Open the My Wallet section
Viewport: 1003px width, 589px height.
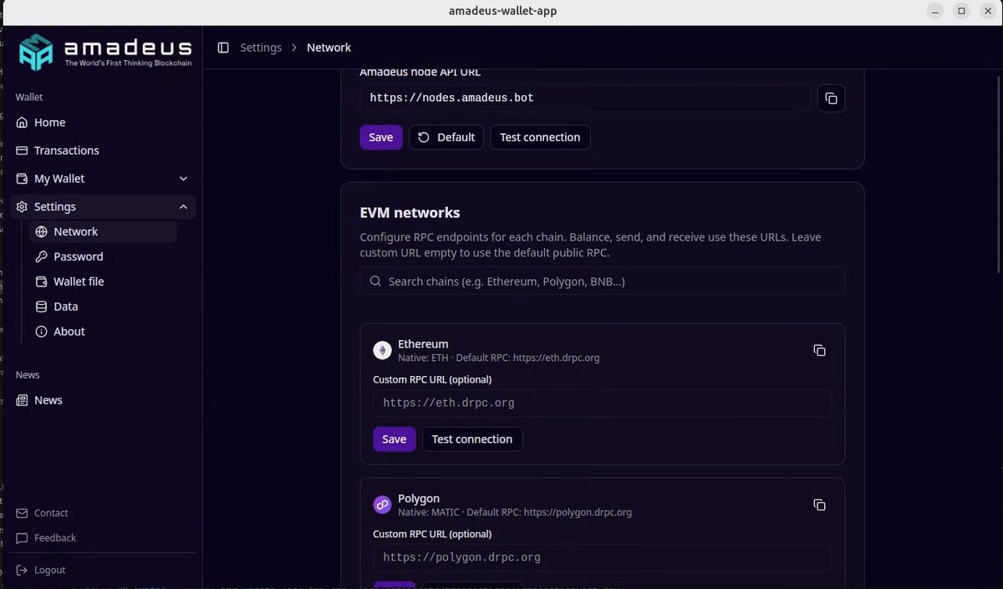point(103,179)
